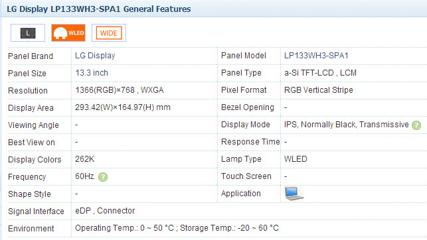This screenshot has width=427, height=240.
Task: Click the help icon beside Display Mode
Action: [x=416, y=125]
